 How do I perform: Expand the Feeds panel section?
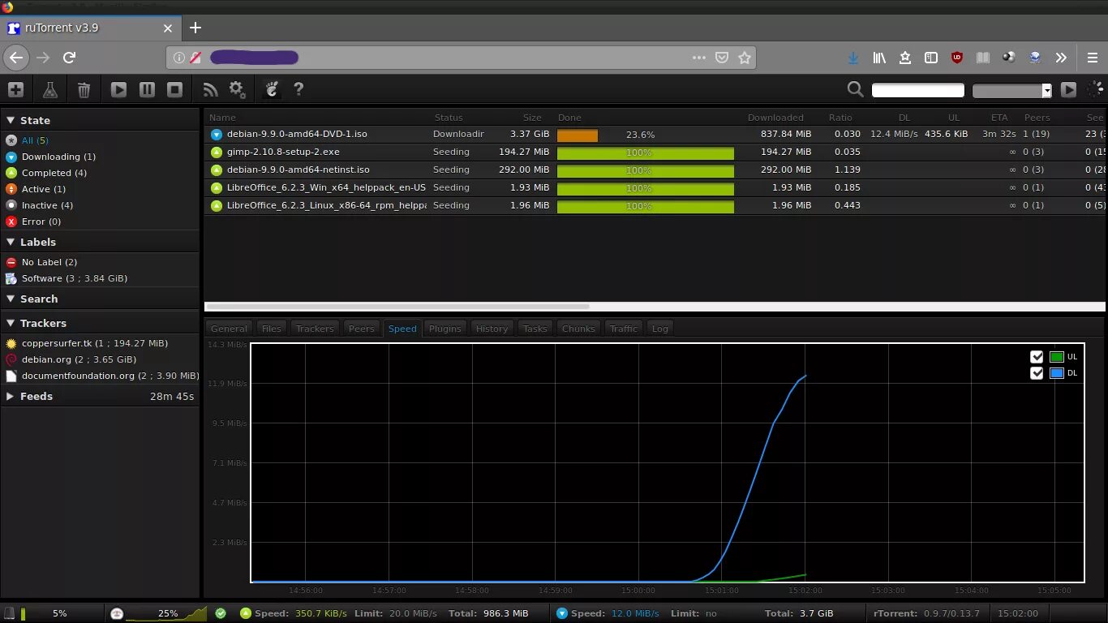(100, 396)
